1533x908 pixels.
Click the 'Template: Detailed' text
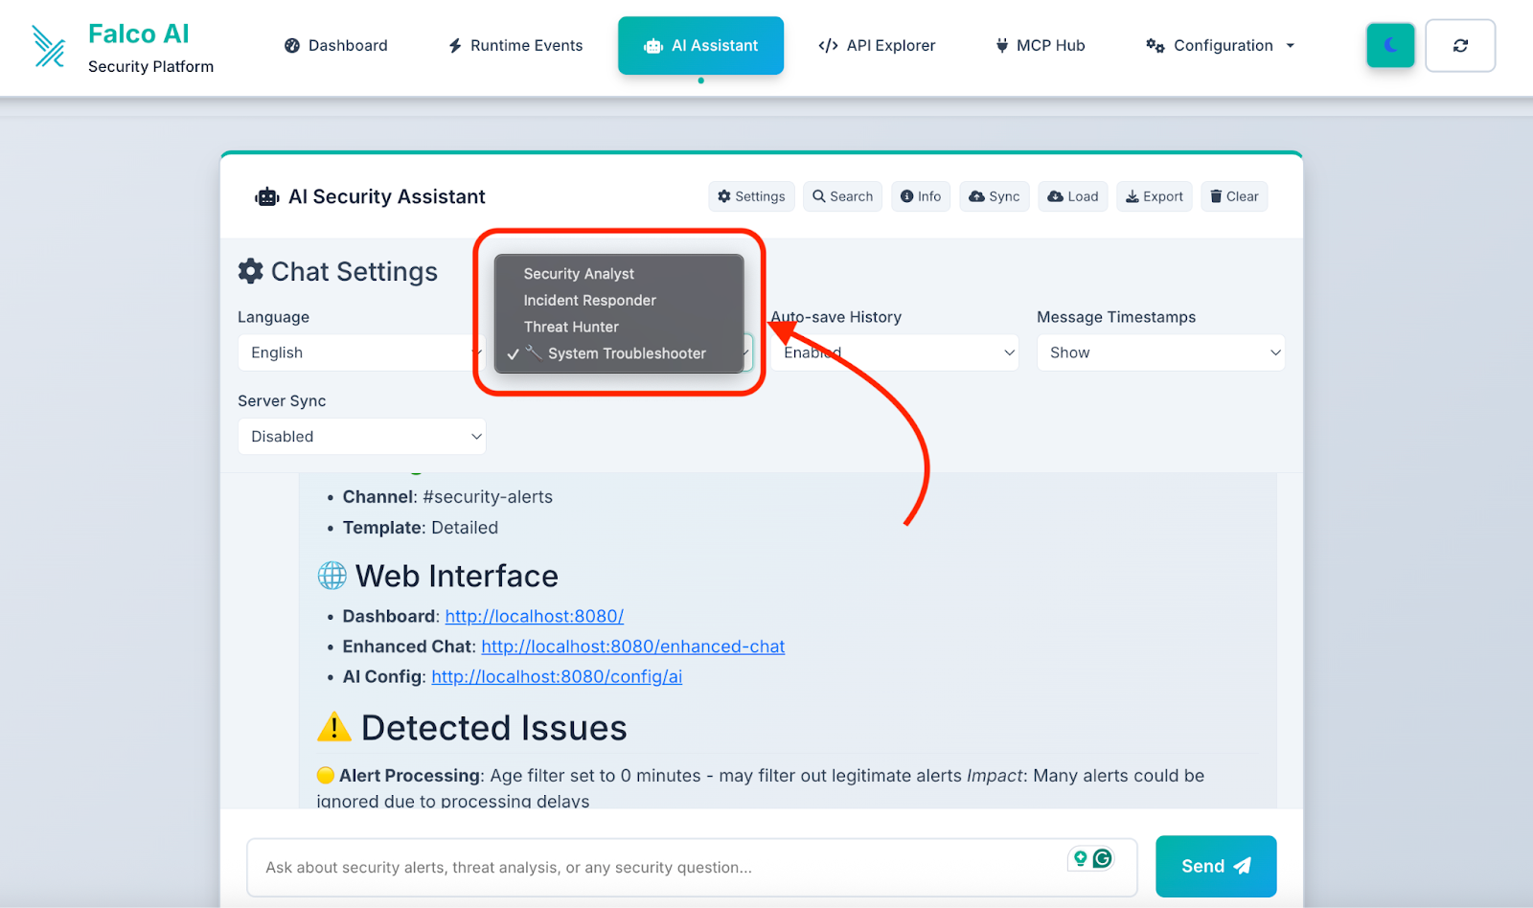click(421, 528)
